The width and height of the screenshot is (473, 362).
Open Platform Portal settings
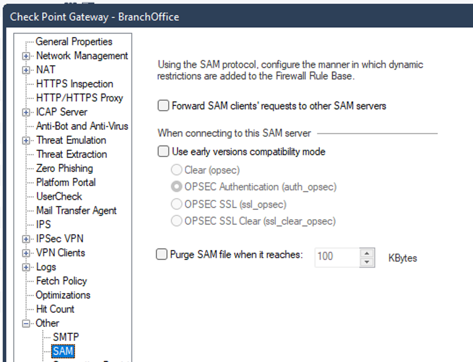tap(66, 182)
